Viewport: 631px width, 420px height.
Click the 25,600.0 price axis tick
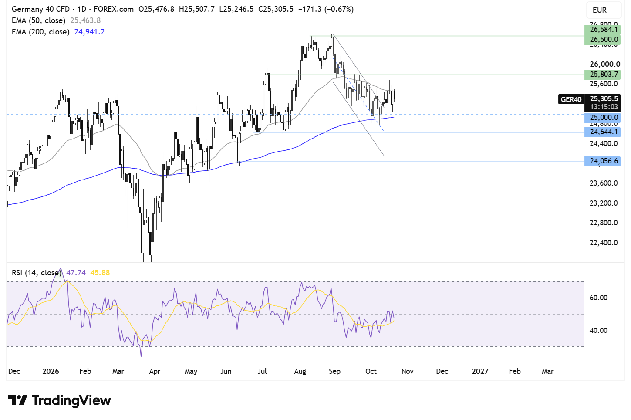pyautogui.click(x=604, y=84)
